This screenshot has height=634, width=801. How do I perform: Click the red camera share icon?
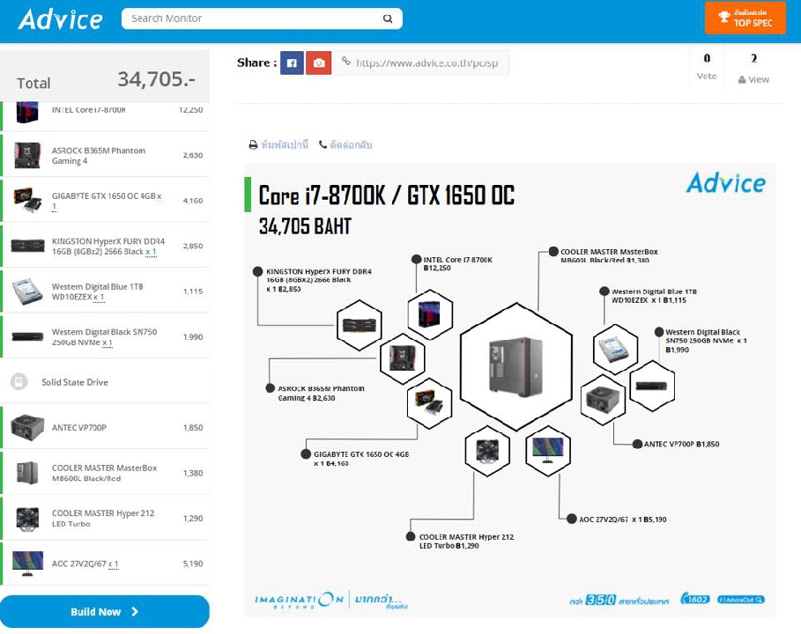319,63
